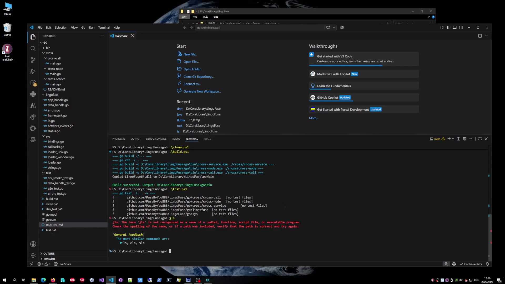Toggle the panel layout button
Screen dimensions: 505x284
[454, 28]
